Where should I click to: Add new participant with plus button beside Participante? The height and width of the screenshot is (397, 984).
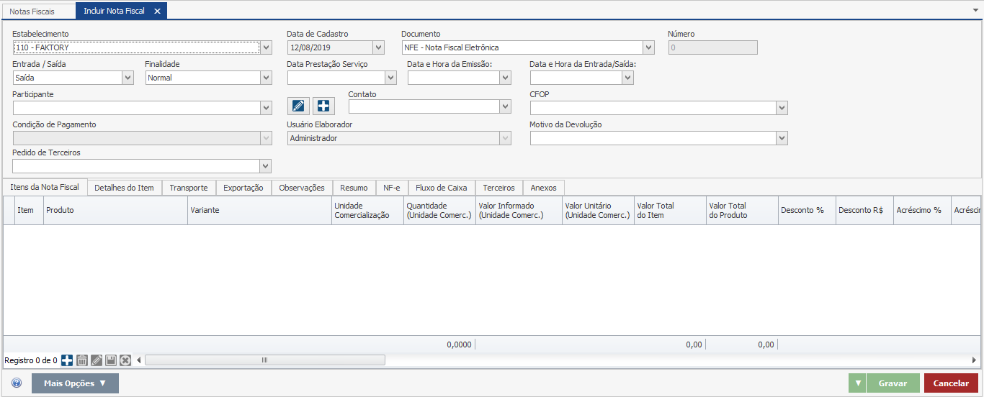click(323, 106)
